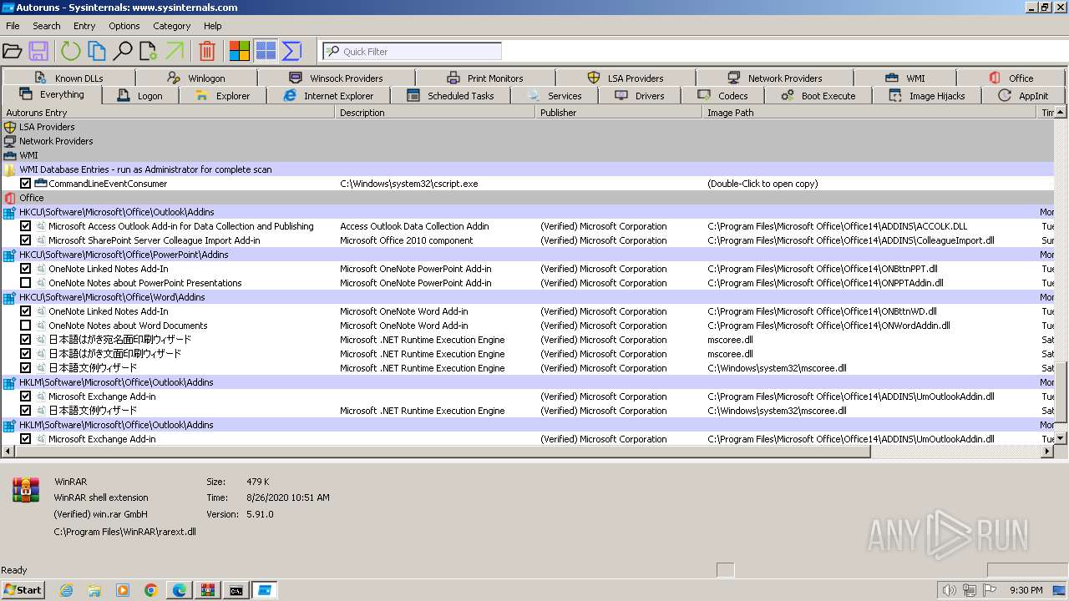Click the sigma VirusTotal icon
Screen dimensions: 1069x601
coord(291,51)
